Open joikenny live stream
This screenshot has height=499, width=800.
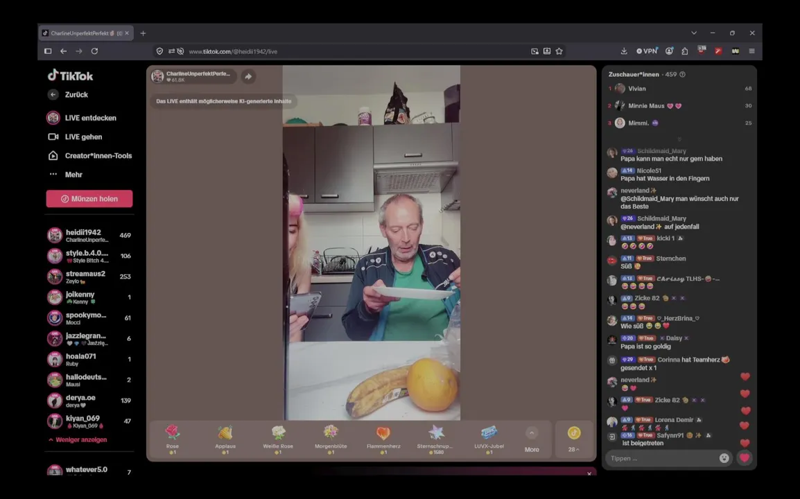(89, 297)
